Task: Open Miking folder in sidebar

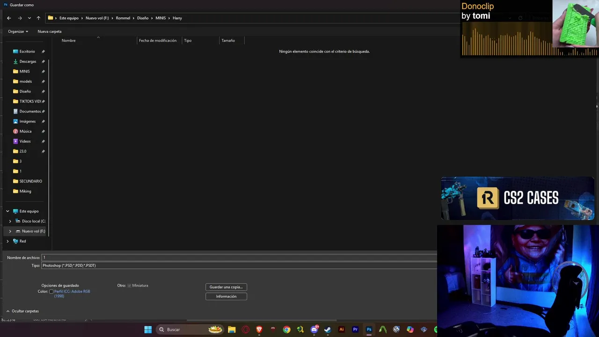Action: pyautogui.click(x=25, y=191)
